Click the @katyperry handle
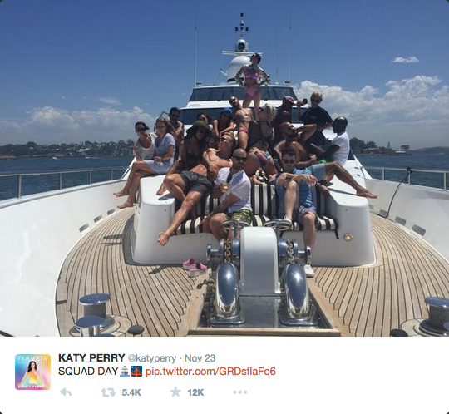Image resolution: width=449 pixels, height=414 pixels. (152, 358)
